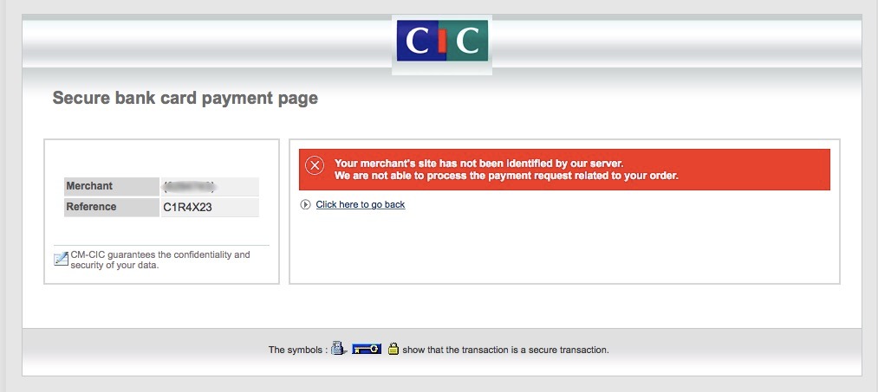The height and width of the screenshot is (392, 878).
Task: Click the letter I in CIC logo
Action: coord(442,41)
